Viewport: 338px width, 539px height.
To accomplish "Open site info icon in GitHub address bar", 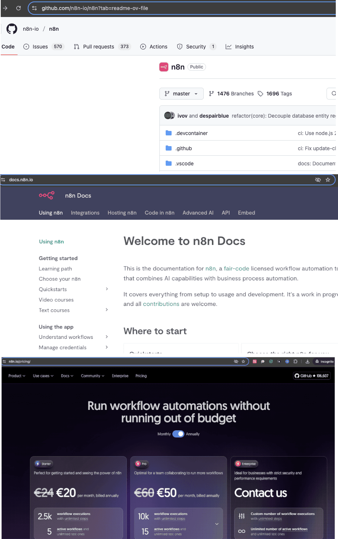I will point(34,8).
